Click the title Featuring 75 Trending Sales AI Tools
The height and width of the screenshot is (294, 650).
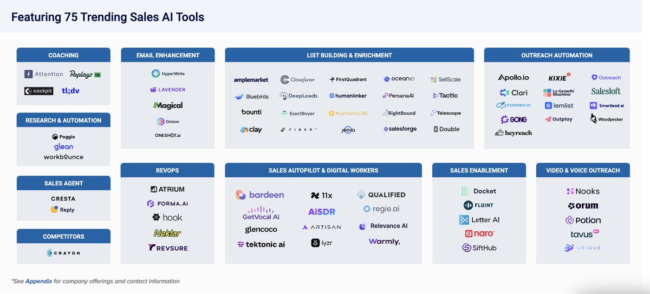click(108, 17)
